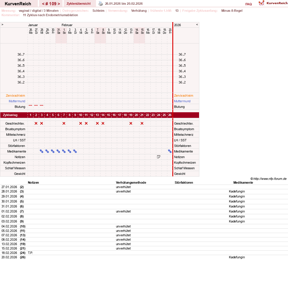Click the medication pill icon on cycle day 9
288x288 pixels.
point(75,151)
